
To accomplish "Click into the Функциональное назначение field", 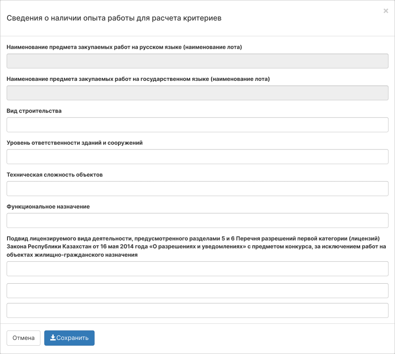I will pyautogui.click(x=197, y=220).
